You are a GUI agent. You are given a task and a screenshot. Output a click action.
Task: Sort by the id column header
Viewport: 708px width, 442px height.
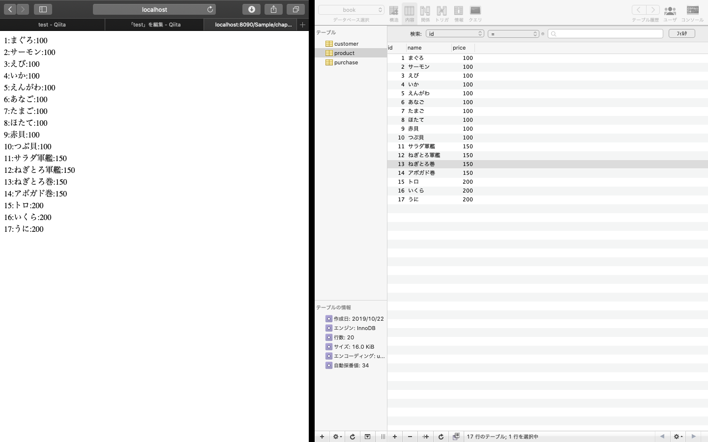(x=396, y=48)
